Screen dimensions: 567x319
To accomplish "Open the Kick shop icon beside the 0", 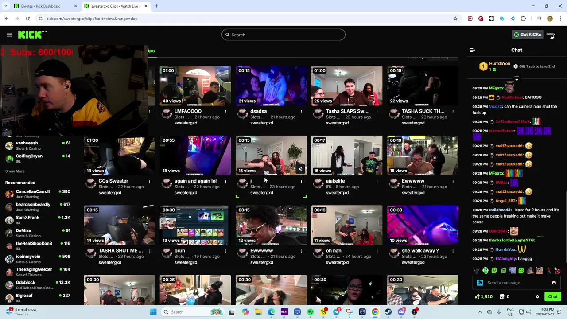I will (x=502, y=297).
